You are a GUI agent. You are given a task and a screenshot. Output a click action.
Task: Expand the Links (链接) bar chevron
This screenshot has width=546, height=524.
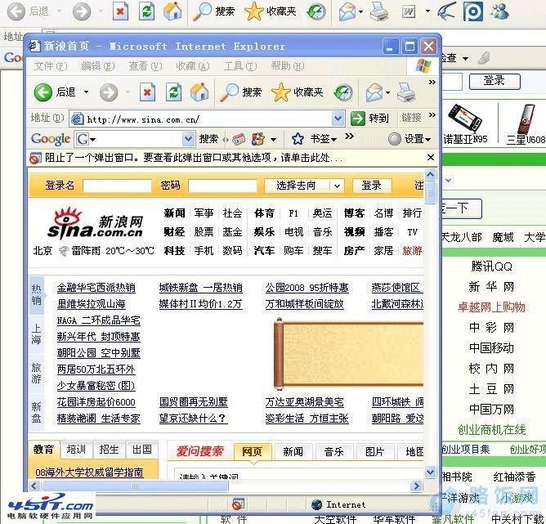(x=432, y=115)
